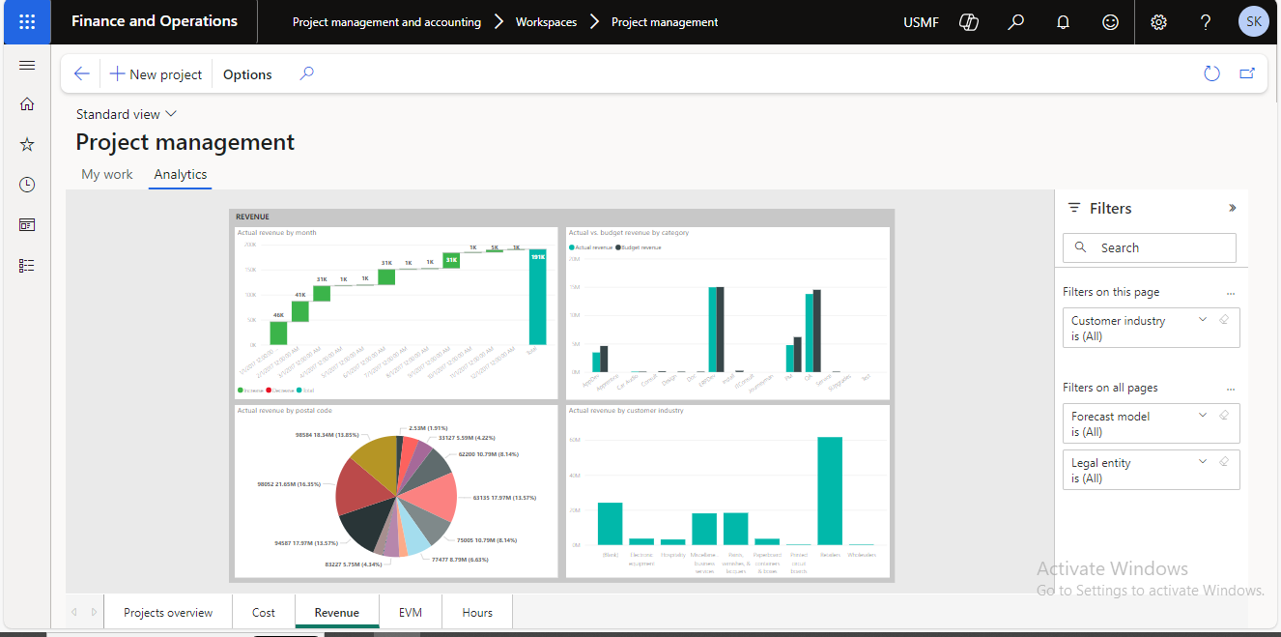
Task: Open Favorites star in sidebar
Action: pos(27,144)
